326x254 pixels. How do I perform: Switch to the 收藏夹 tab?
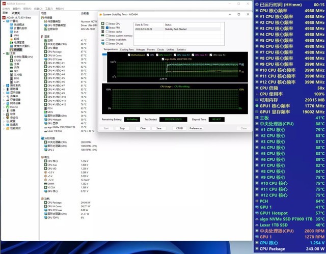[16, 13]
